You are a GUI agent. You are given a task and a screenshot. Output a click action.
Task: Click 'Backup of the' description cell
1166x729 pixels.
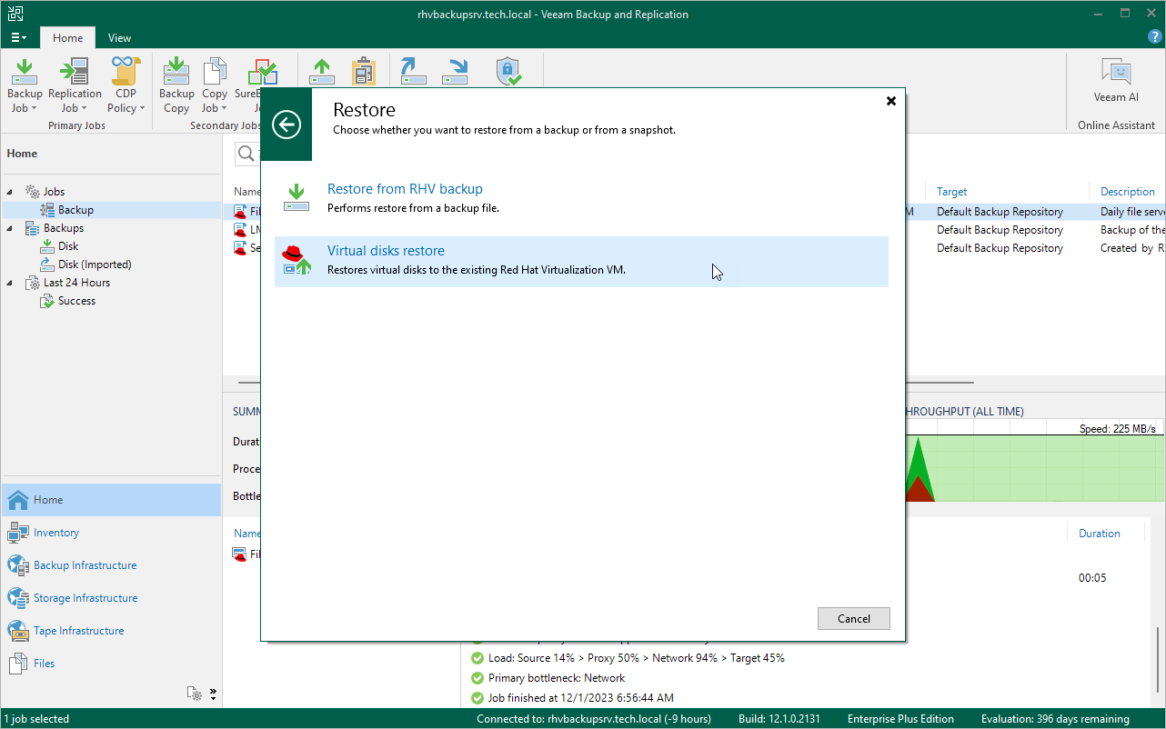point(1132,230)
